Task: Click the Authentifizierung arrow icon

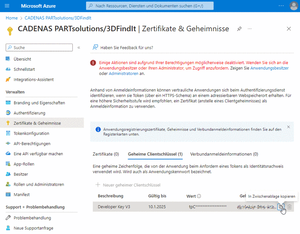Action: click(x=8, y=113)
